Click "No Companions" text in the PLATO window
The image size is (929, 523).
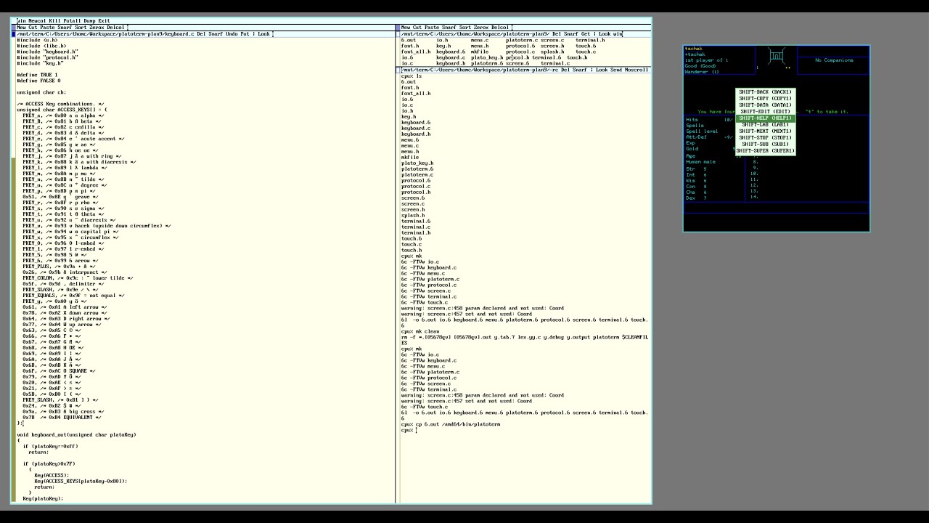point(834,60)
